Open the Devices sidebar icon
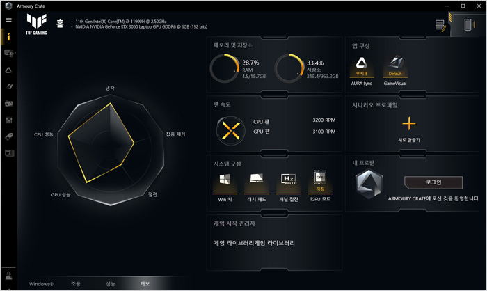 (x=9, y=54)
